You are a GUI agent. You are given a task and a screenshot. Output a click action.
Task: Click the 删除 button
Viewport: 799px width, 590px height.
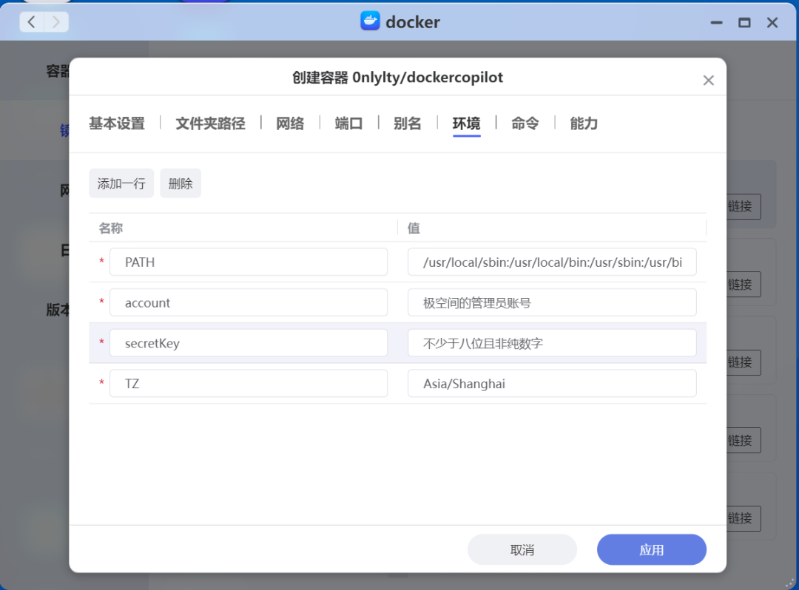click(x=180, y=183)
